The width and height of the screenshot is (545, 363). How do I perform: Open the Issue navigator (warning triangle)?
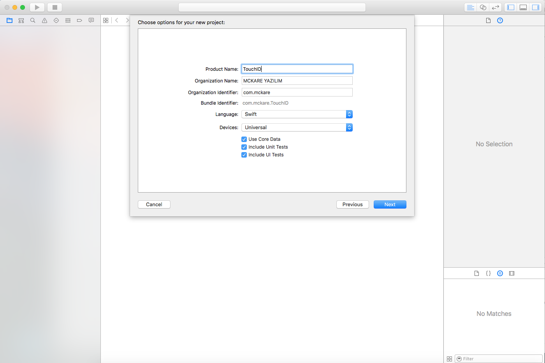click(x=44, y=20)
